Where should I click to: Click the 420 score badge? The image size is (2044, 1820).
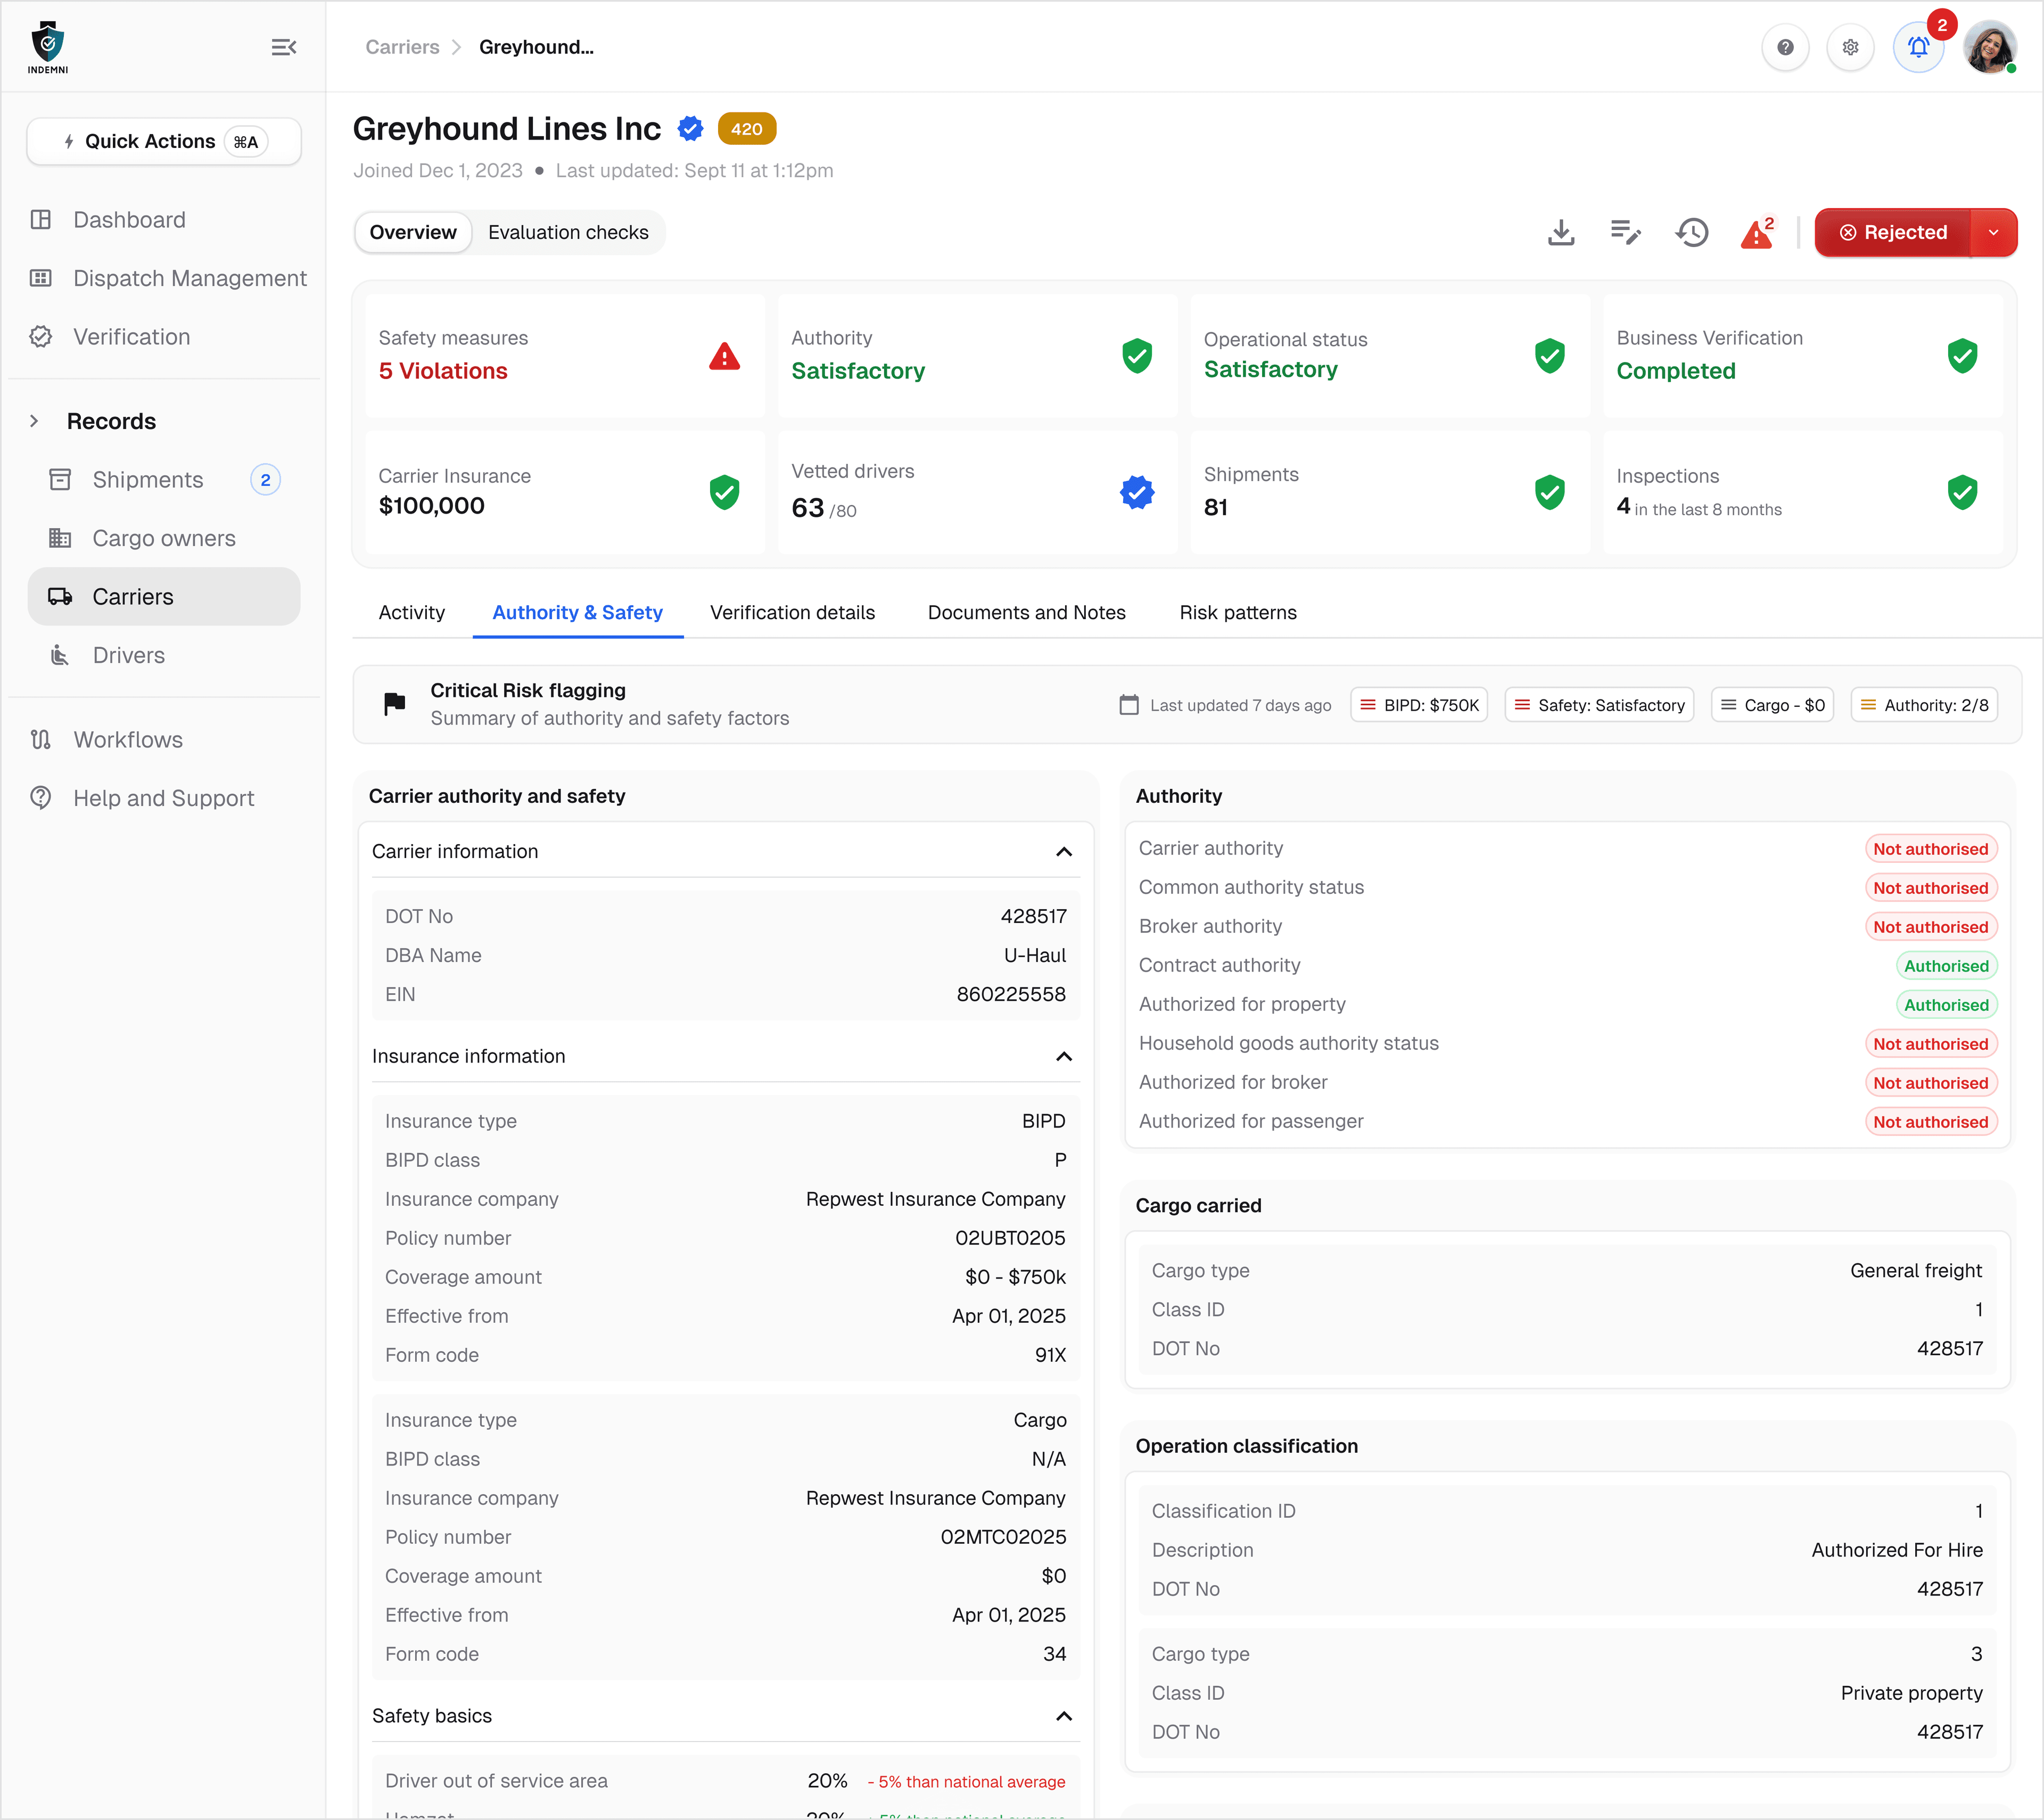point(747,129)
